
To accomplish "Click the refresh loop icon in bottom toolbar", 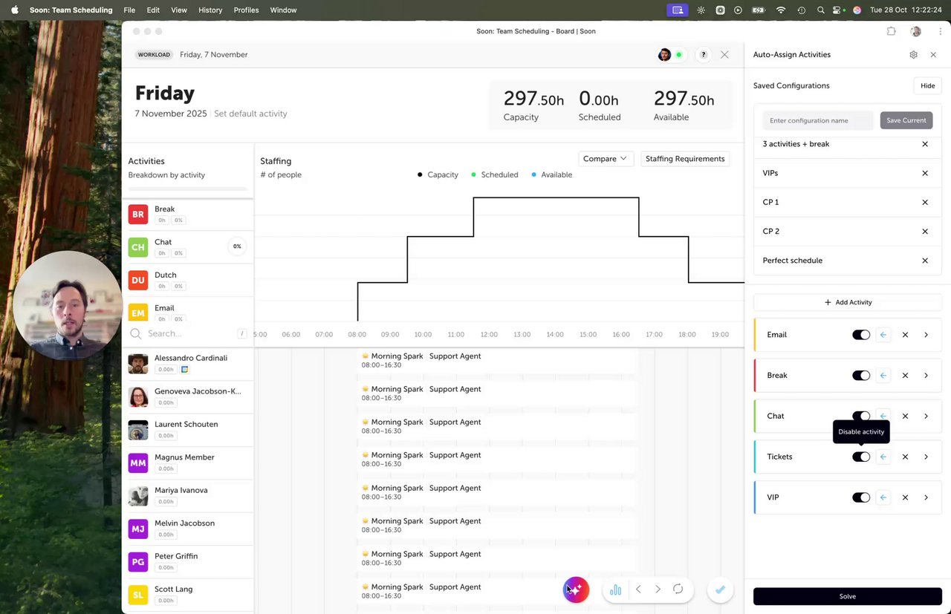I will point(678,589).
